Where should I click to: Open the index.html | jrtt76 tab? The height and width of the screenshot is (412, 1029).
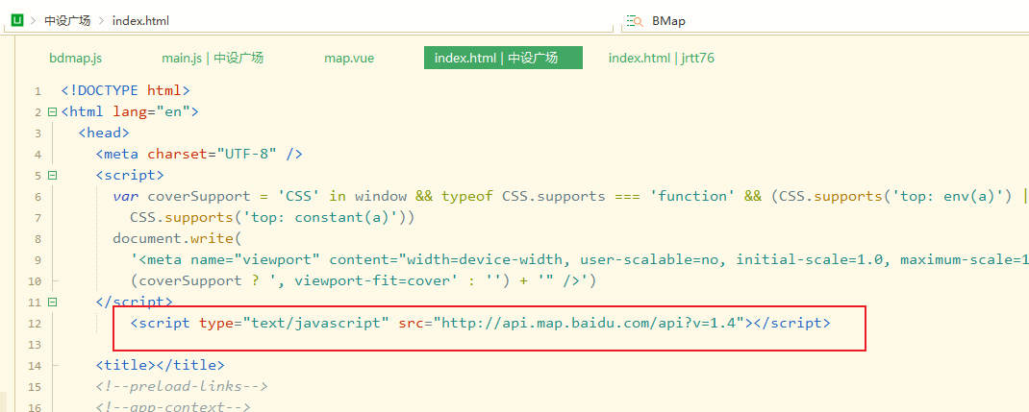coord(662,59)
